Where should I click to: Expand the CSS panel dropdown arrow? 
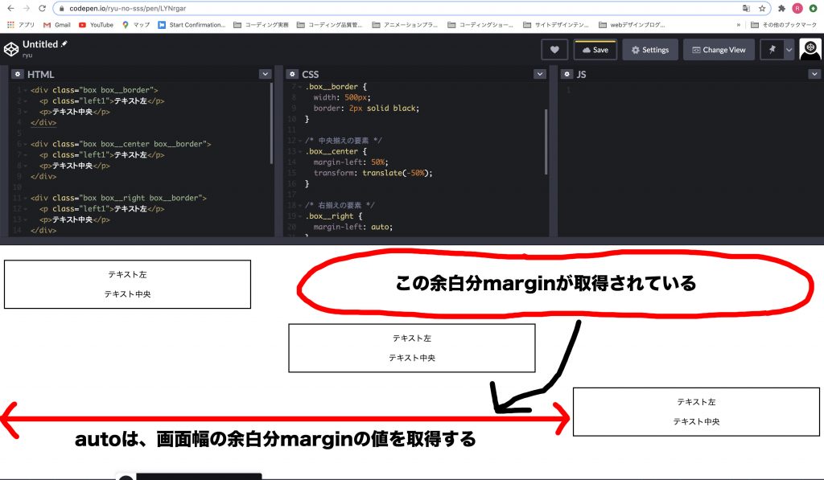tap(539, 74)
